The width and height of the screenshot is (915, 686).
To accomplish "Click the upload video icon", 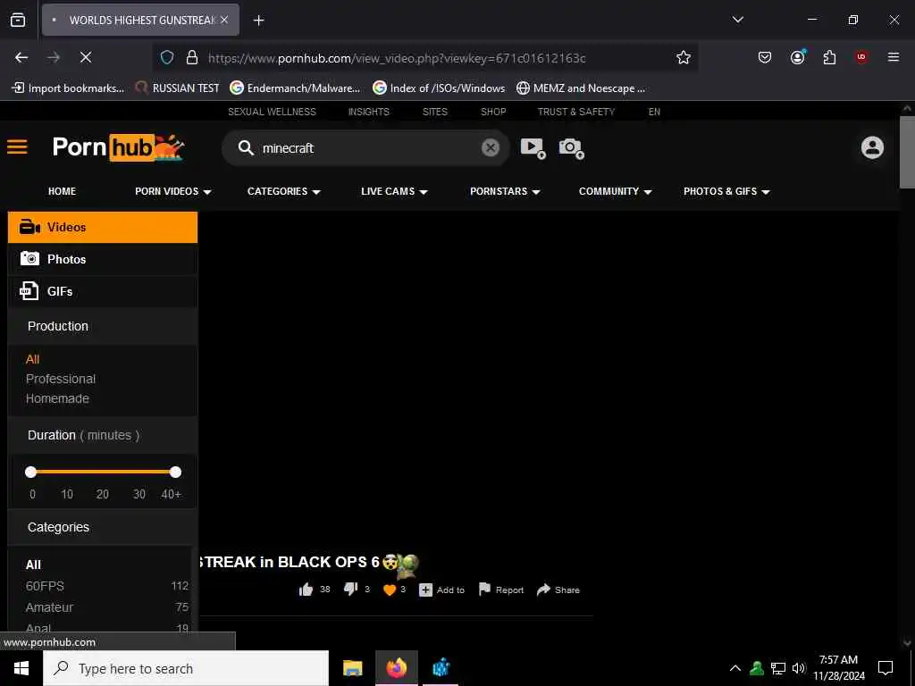I will [533, 148].
